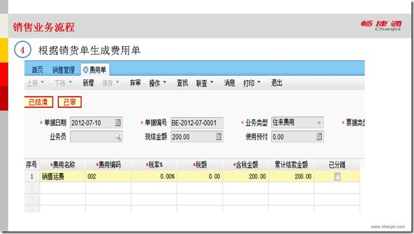414x234 pixels.
Task: Click the 单据日期 date field
Action: (96, 123)
